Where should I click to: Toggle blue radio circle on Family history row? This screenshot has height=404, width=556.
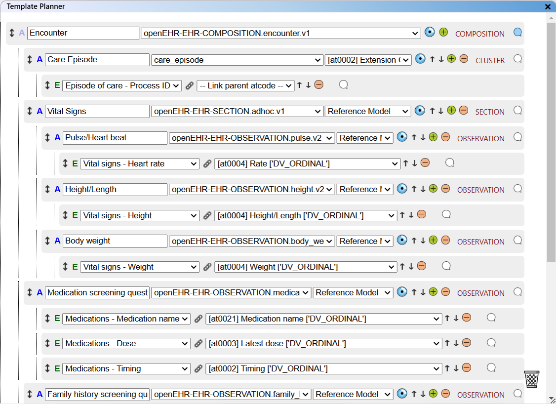402,394
